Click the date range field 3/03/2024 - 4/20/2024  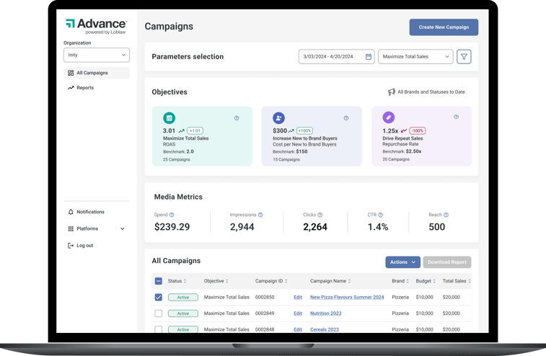point(336,57)
